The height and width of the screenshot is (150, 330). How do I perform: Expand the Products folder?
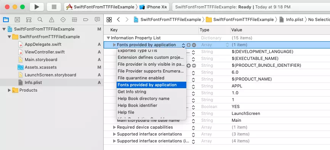click(x=9, y=90)
